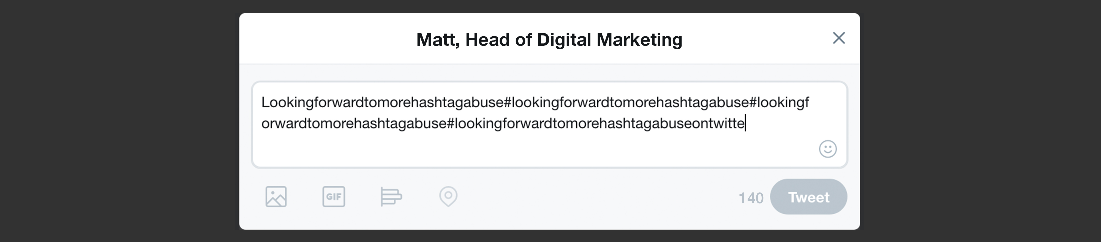Click the word 'Digital' in the header
The image size is (1101, 242).
(564, 40)
